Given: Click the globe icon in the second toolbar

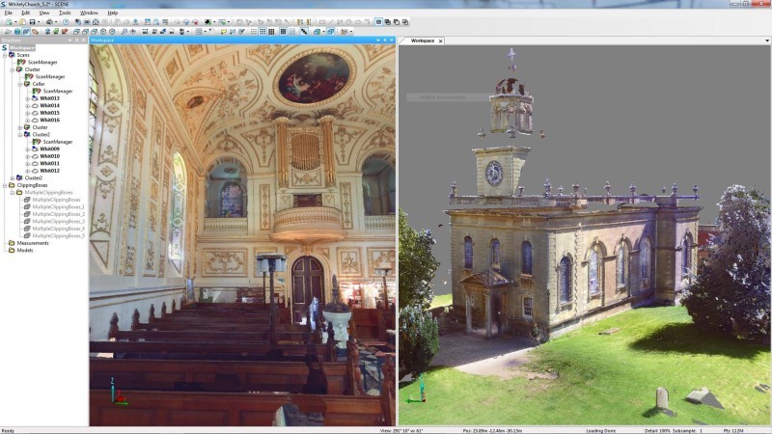Looking at the screenshot, I should coord(17,32).
